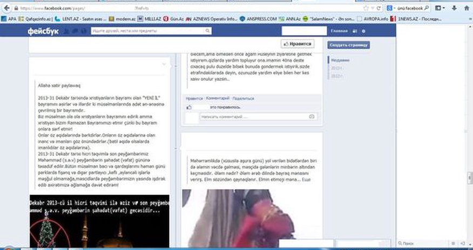The image size is (473, 250).
Task: Open the browser home page icon
Action: (467, 8)
